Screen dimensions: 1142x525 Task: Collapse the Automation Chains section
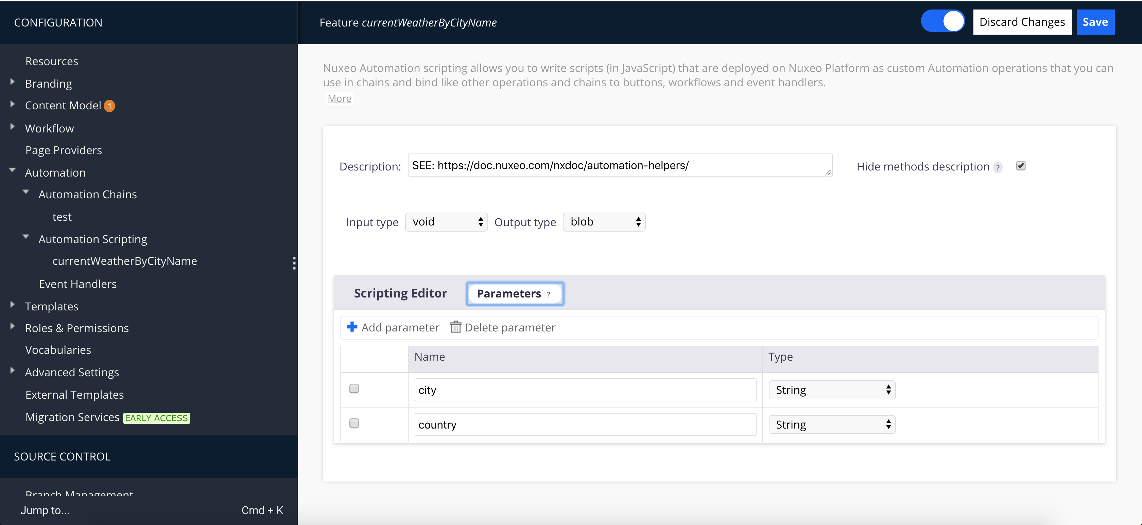click(26, 192)
